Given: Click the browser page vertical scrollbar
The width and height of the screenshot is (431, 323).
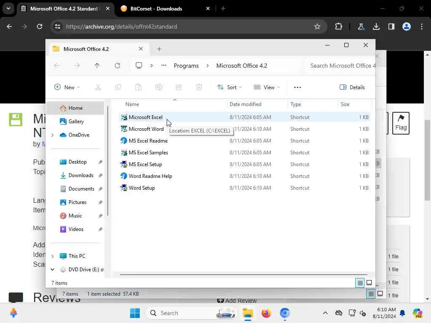Looking at the screenshot, I should pos(427,159).
